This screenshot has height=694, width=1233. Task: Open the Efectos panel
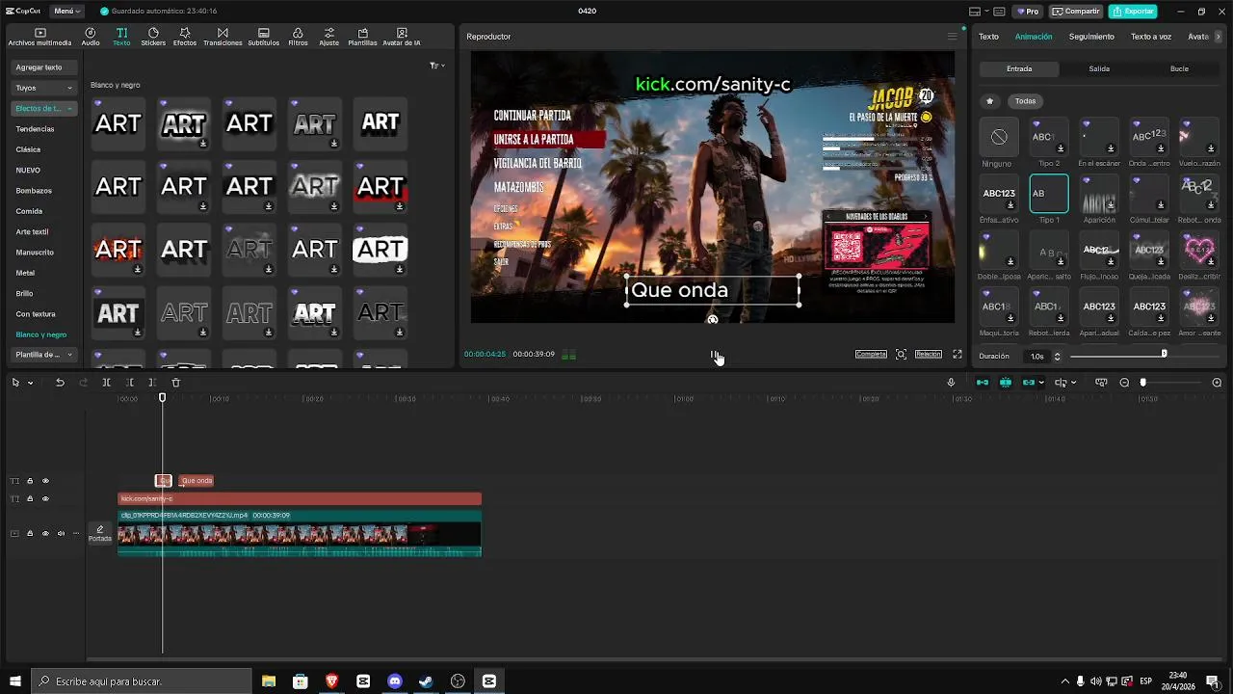[x=185, y=37]
